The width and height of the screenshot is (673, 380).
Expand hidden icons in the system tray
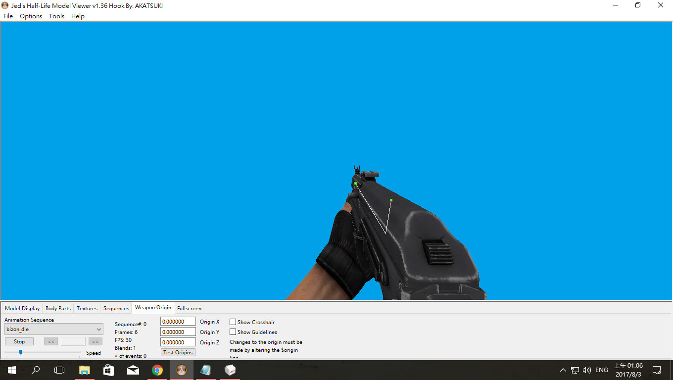click(563, 370)
